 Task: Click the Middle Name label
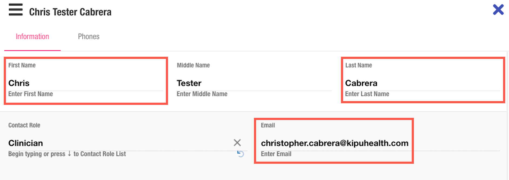pos(193,65)
